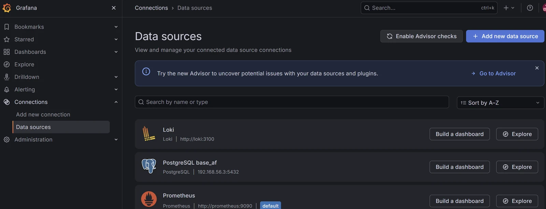Explore the Loki data source

click(517, 134)
